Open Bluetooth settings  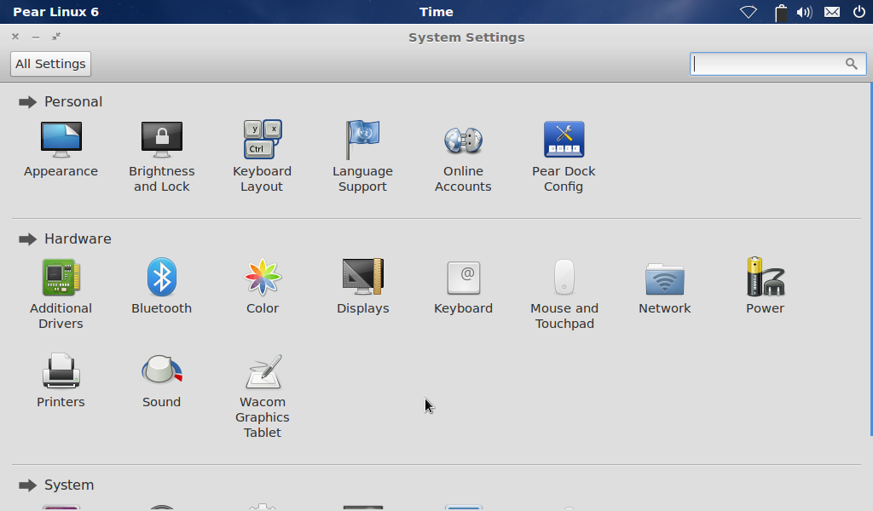coord(161,286)
